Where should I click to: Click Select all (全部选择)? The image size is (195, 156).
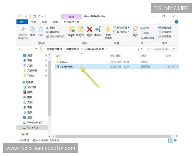point(164,28)
